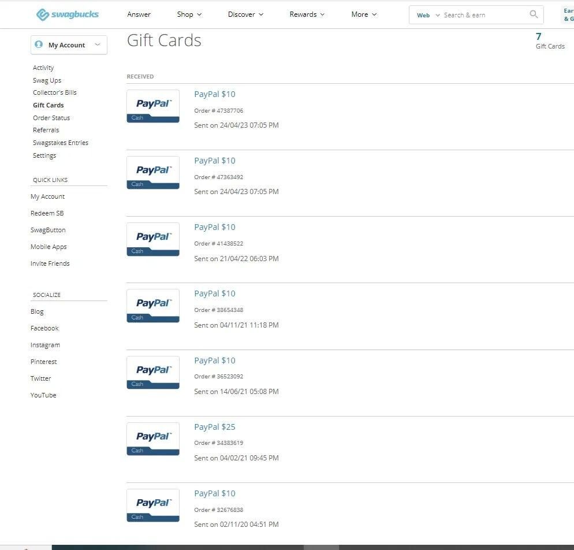Image resolution: width=574 pixels, height=550 pixels.
Task: Open PayPal $10 title for order 38654348
Action: [x=214, y=293]
